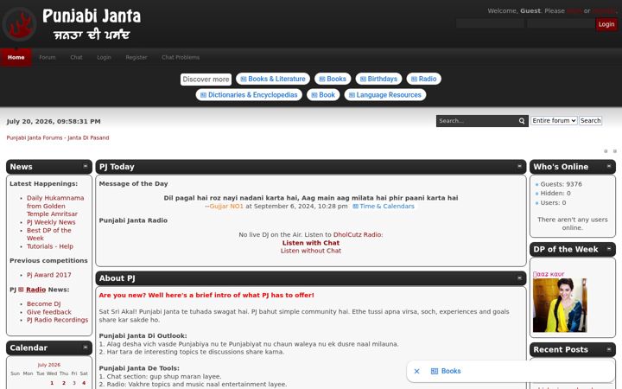
Task: Select calendar date 4
Action: [84, 383]
